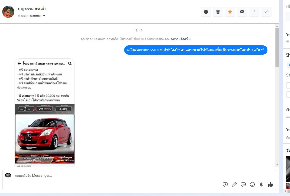The width and height of the screenshot is (290, 196).
Task: Click the chat scrollbar down arrow
Action: [277, 164]
